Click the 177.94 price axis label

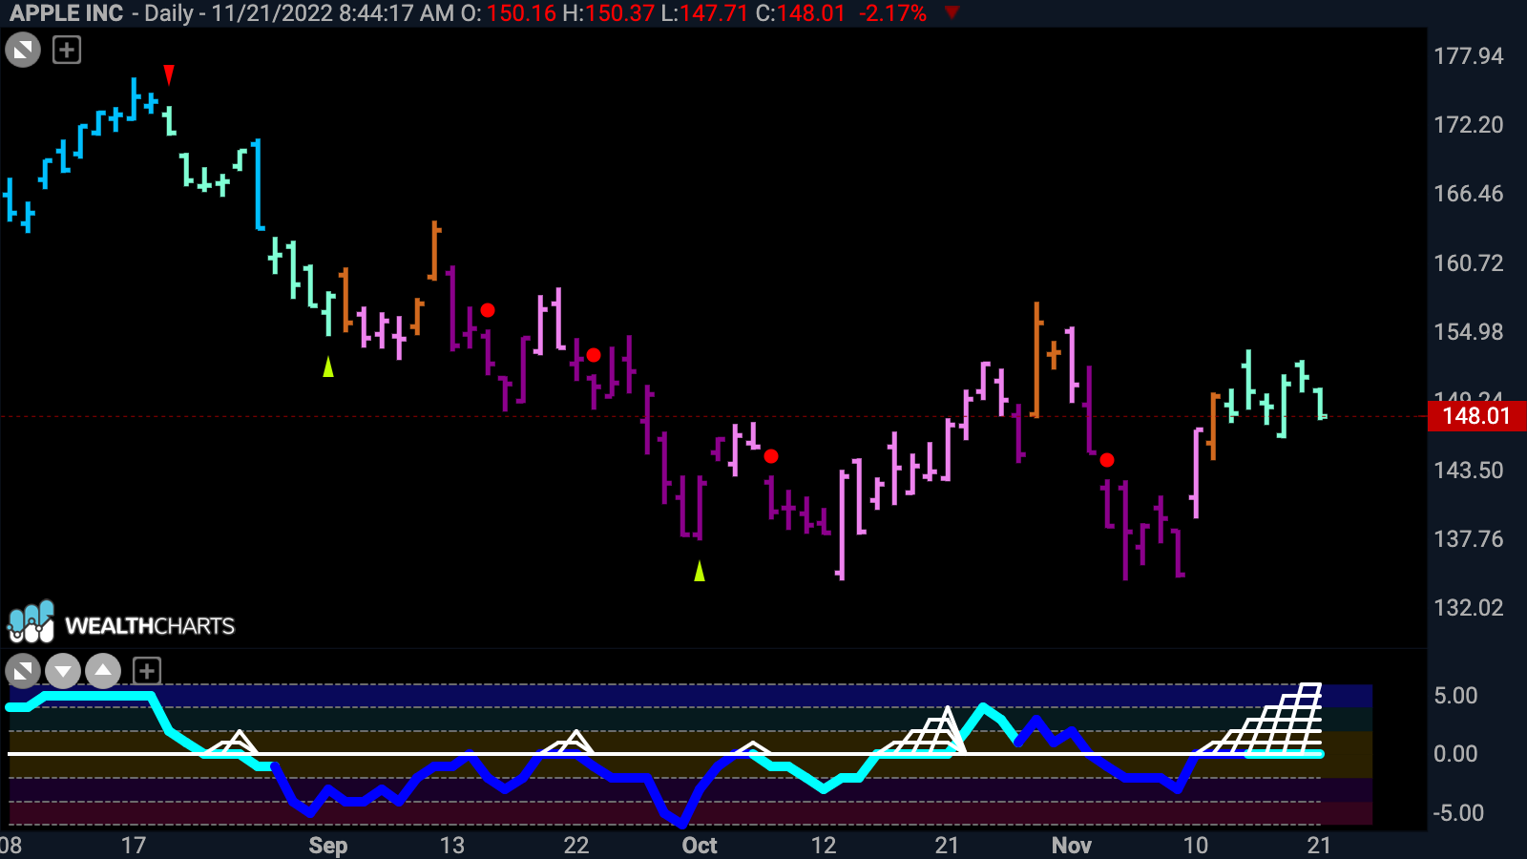(x=1469, y=56)
